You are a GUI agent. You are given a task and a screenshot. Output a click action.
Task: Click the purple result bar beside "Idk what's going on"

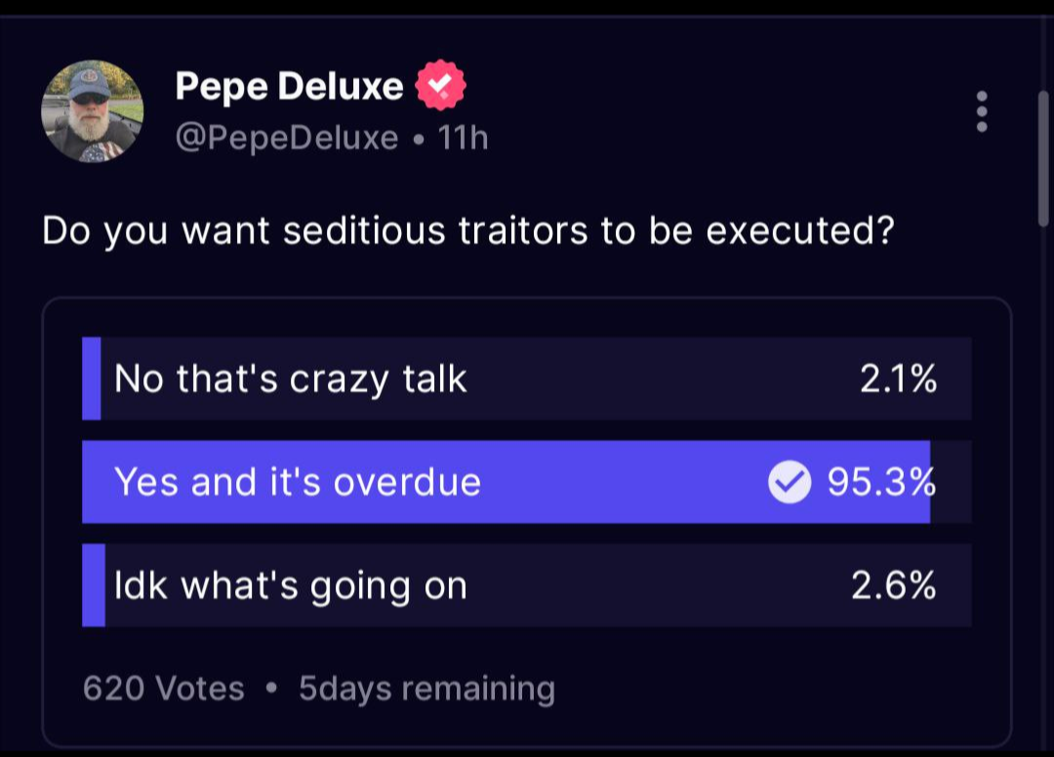point(94,585)
